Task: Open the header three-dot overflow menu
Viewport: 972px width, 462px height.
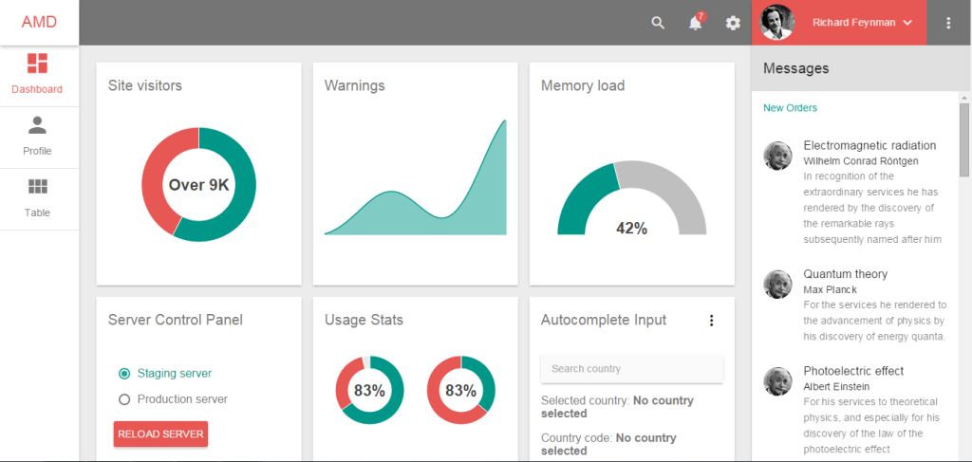Action: click(x=948, y=23)
